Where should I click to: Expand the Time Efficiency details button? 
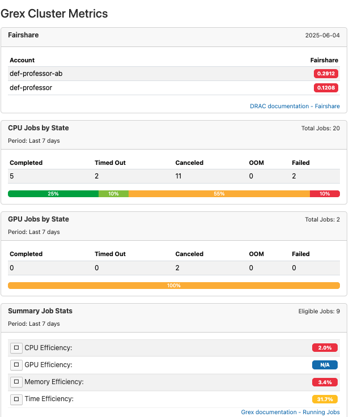(16, 399)
